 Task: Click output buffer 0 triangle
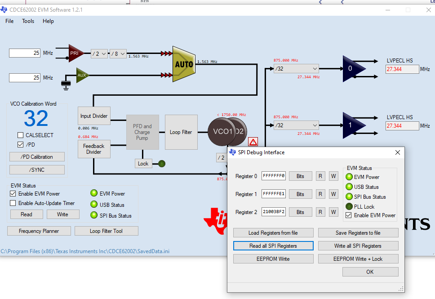354,69
